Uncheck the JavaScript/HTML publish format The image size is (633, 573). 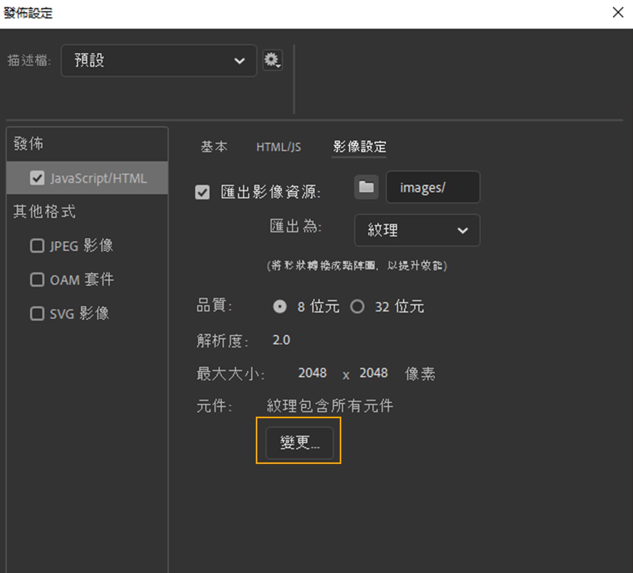click(x=38, y=178)
